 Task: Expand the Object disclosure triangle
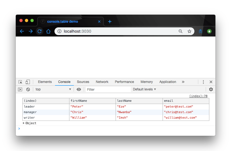click(x=24, y=123)
